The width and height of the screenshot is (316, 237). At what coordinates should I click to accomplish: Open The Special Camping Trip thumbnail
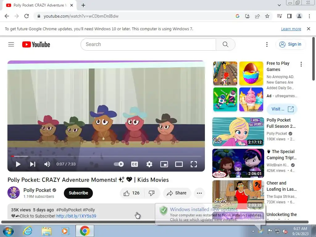tap(238, 163)
